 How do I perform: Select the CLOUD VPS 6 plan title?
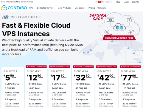[x=128, y=71]
